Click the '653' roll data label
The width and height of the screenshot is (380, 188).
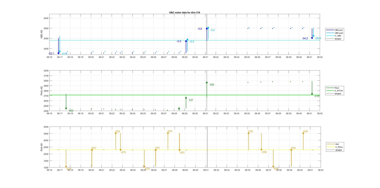point(170,131)
